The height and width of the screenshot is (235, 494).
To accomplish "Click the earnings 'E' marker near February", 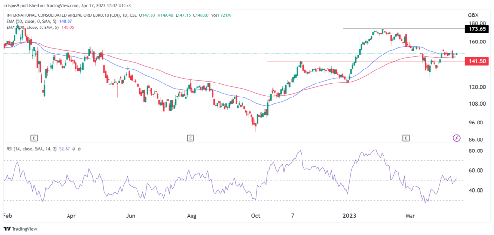I will (34, 138).
